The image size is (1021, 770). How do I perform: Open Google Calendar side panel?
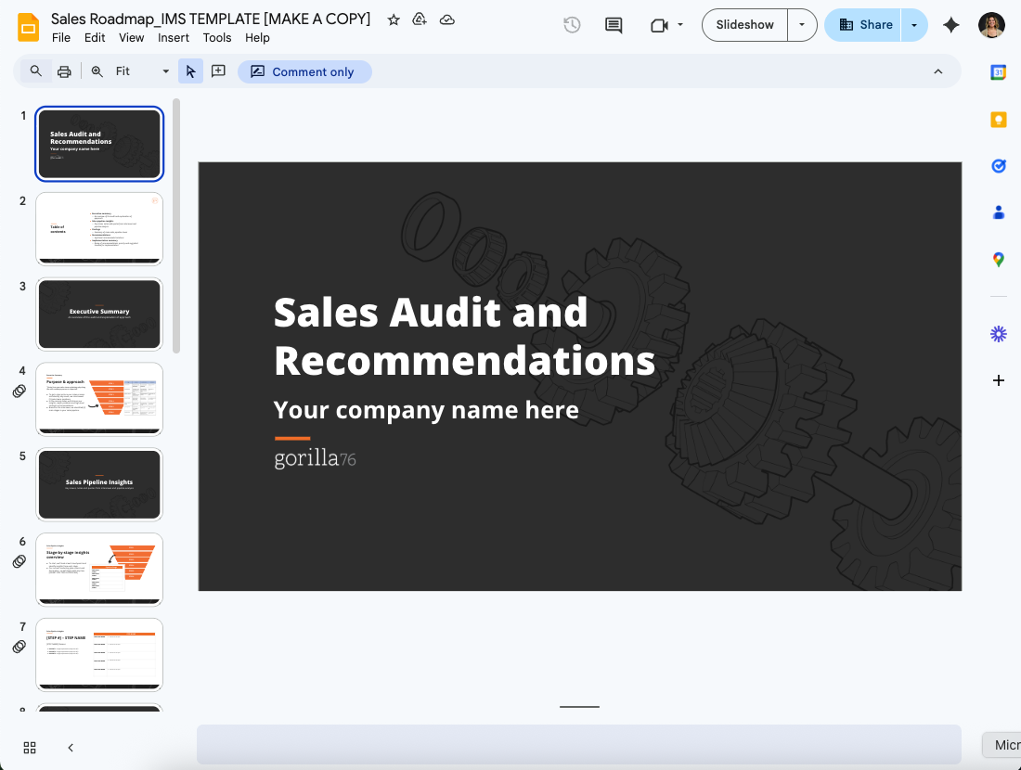click(999, 72)
